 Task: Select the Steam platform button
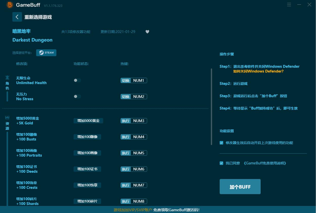coord(46,53)
